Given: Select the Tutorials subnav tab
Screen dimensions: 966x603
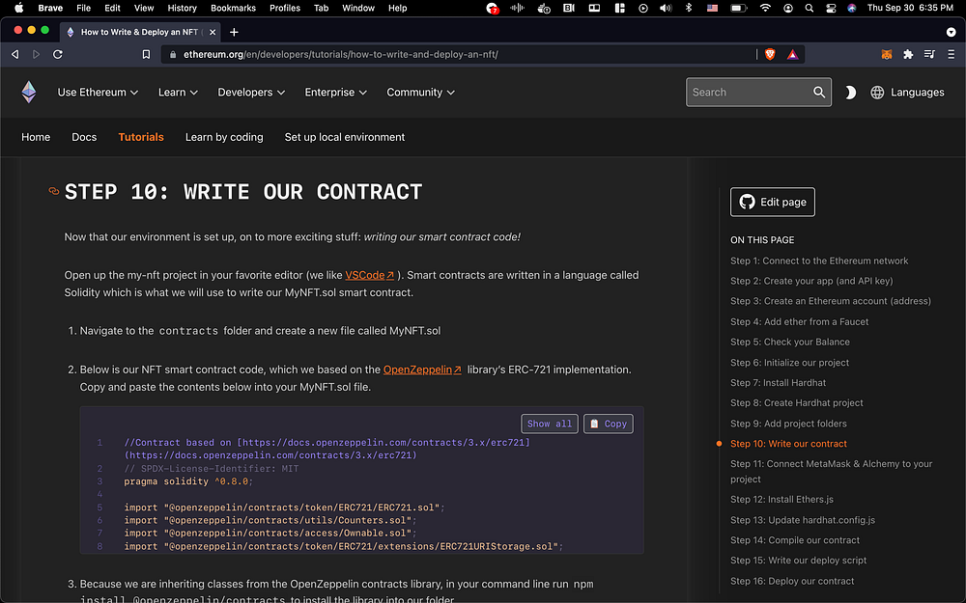Looking at the screenshot, I should 141,137.
